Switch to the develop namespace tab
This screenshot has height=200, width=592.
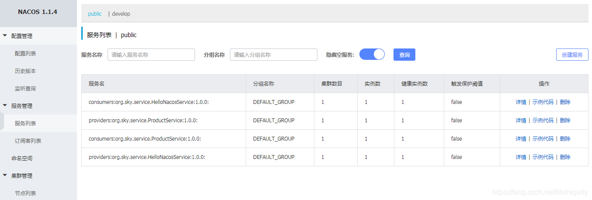coord(121,14)
